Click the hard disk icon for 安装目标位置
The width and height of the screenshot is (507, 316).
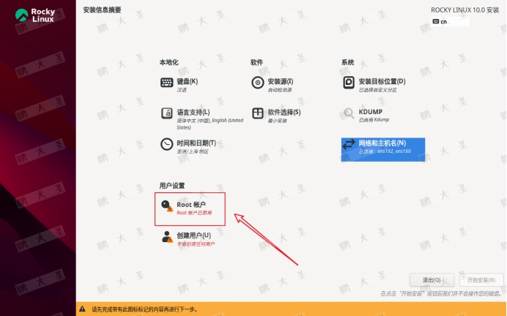[x=349, y=83]
